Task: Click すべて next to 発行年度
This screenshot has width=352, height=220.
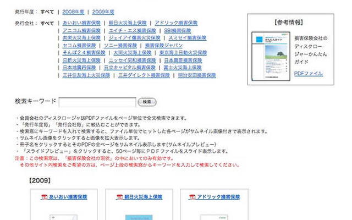Action: [47, 12]
